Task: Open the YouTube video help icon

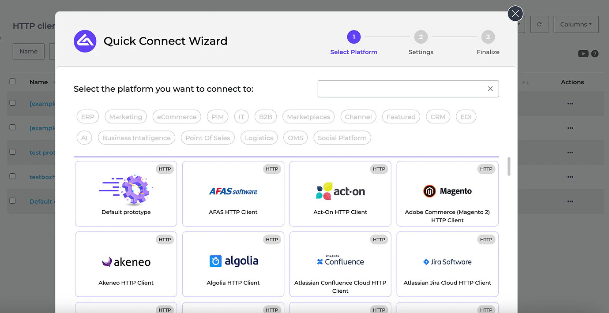Action: [x=583, y=54]
